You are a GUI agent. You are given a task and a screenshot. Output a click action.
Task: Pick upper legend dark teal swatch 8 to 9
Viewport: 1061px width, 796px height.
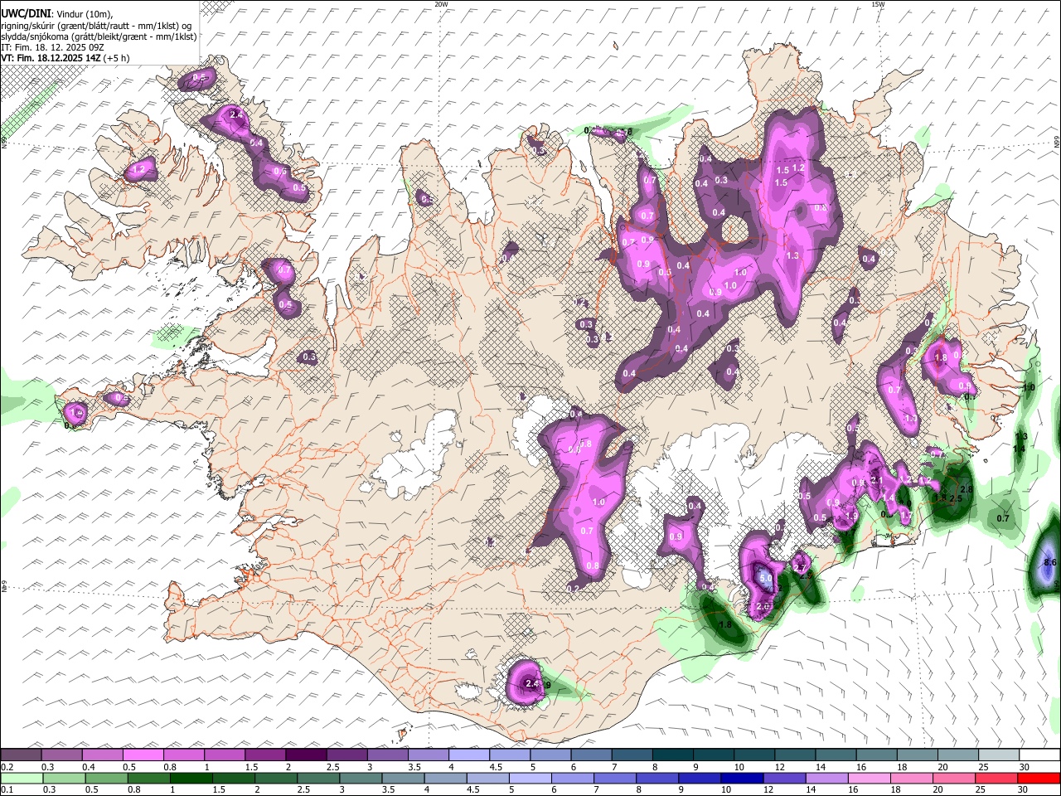(x=672, y=755)
